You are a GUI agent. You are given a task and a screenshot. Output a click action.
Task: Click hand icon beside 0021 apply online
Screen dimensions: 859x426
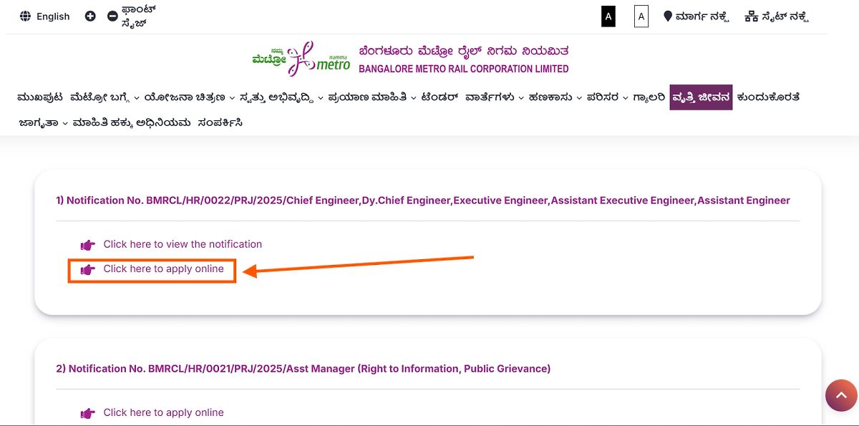pyautogui.click(x=88, y=413)
